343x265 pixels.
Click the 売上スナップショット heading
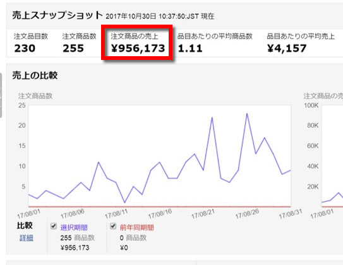(x=57, y=15)
